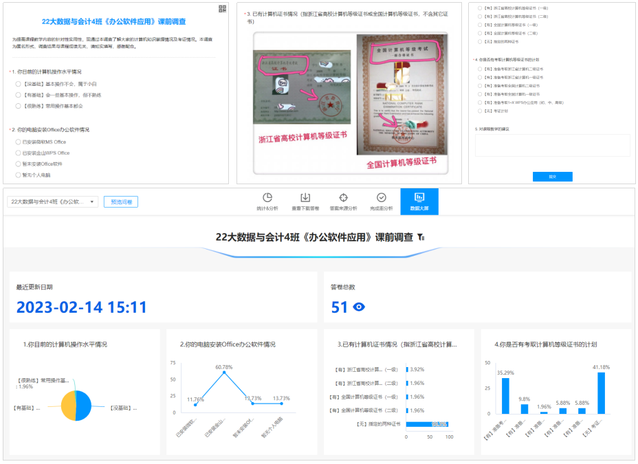Click the QR code icon on questionnaire
The height and width of the screenshot is (464, 638).
click(221, 8)
